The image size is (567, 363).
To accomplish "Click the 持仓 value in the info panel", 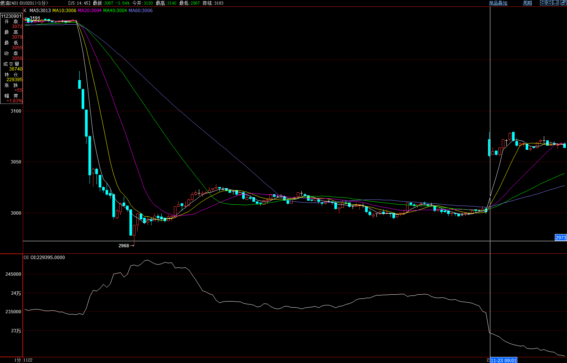I will (x=14, y=80).
